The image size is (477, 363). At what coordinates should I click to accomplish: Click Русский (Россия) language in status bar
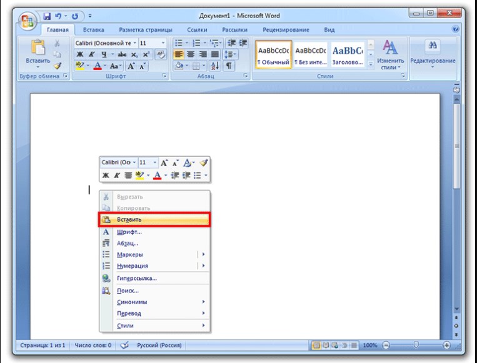click(159, 345)
